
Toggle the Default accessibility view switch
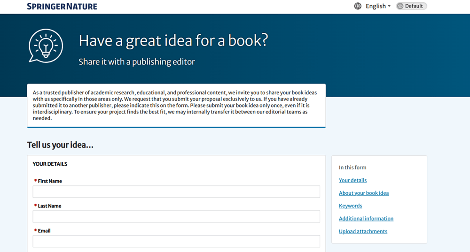click(411, 6)
